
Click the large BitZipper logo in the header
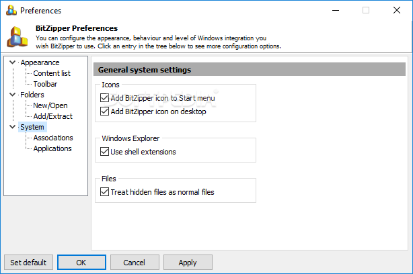[17, 37]
